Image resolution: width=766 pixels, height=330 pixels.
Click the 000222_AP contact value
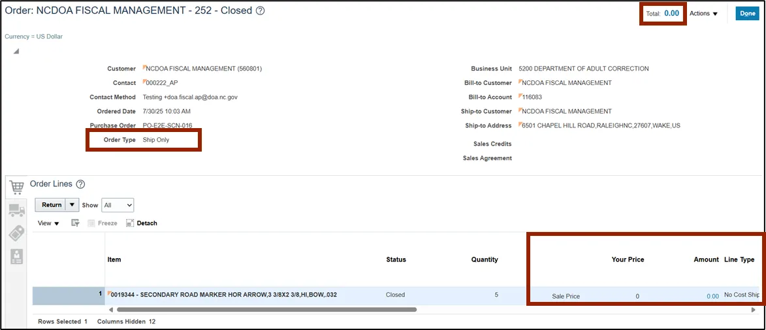(162, 83)
